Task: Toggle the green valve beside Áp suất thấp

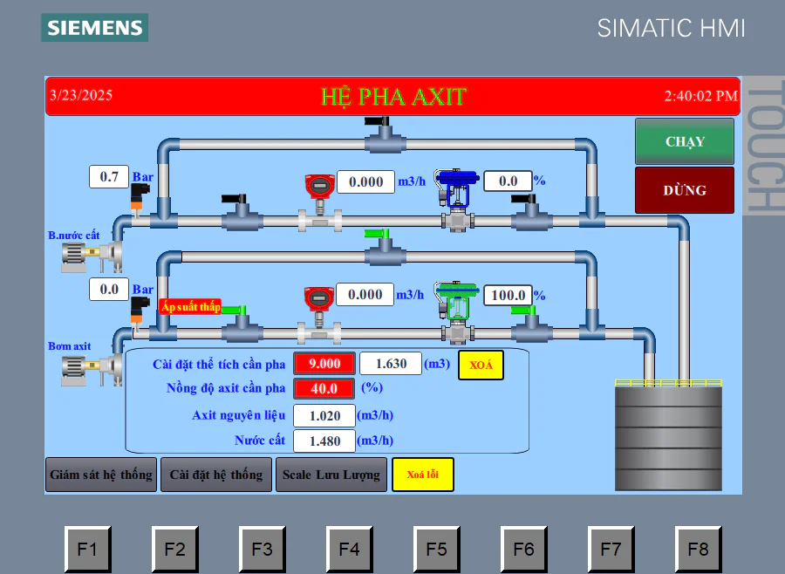Action: point(242,324)
